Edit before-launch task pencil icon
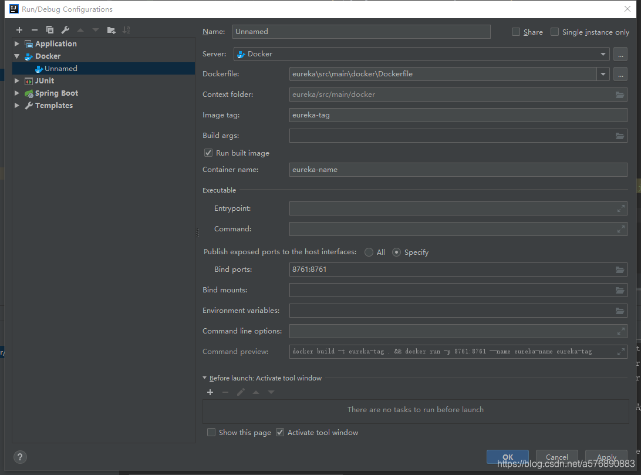This screenshot has width=641, height=475. pos(241,392)
